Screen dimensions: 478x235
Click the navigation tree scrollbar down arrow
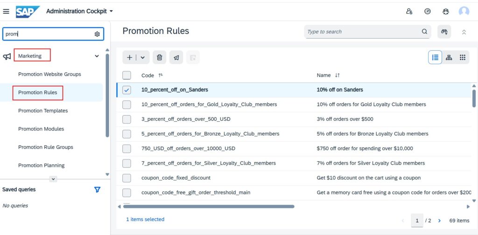107,174
